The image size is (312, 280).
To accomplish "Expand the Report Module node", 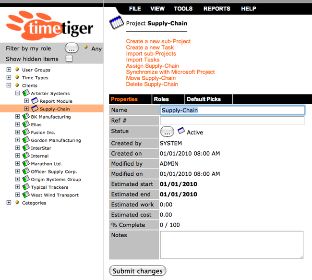I will click(26, 101).
